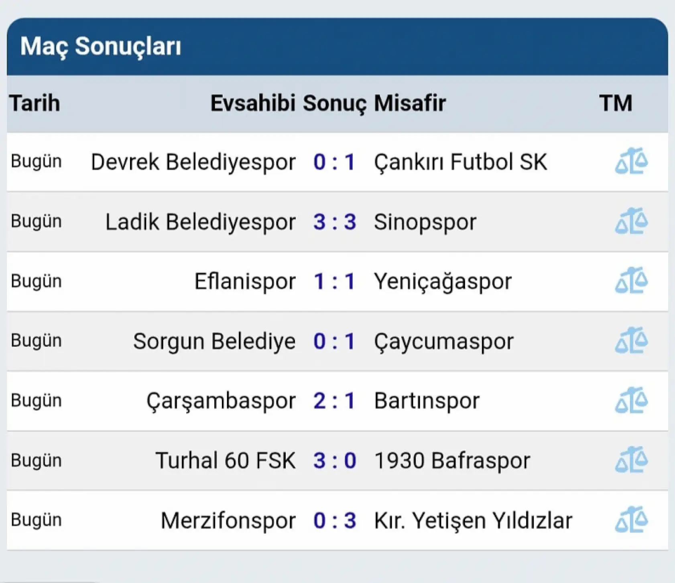The height and width of the screenshot is (583, 675).
Task: Open 1930 Bafraspor team page
Action: (x=452, y=460)
